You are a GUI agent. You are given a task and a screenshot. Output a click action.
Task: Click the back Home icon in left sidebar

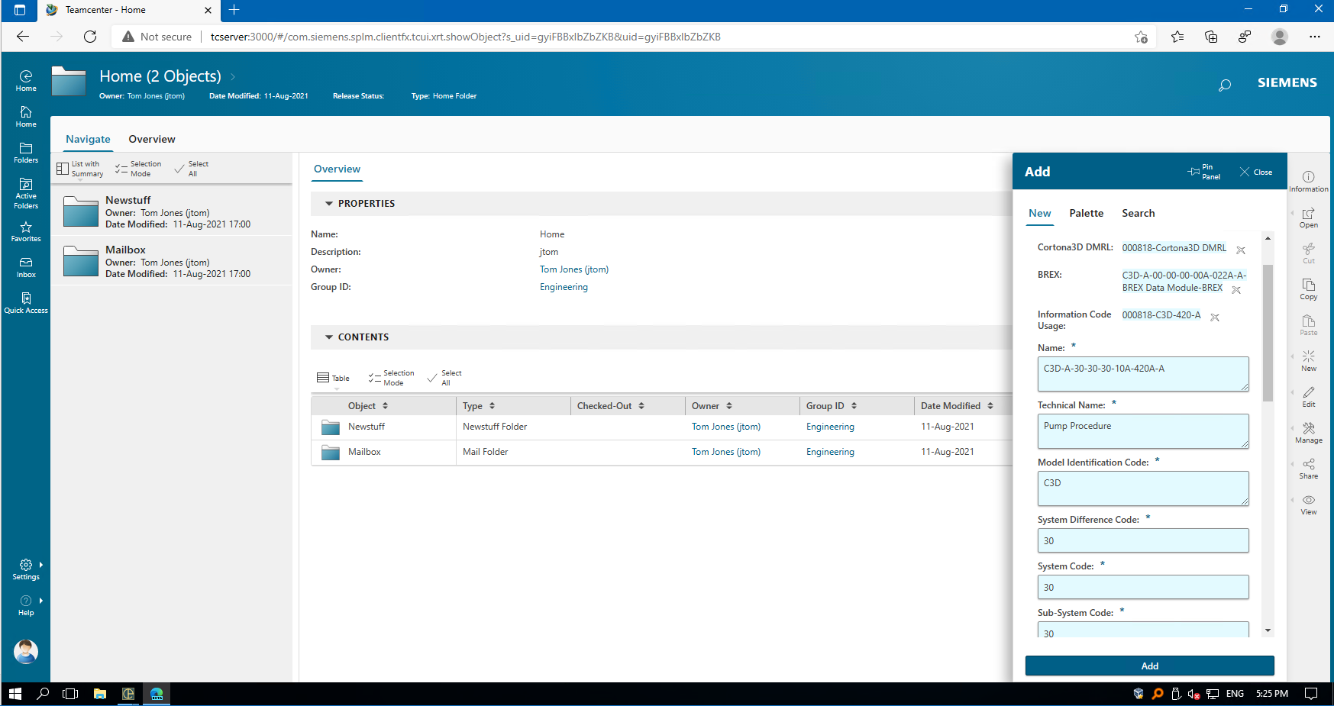pyautogui.click(x=26, y=80)
